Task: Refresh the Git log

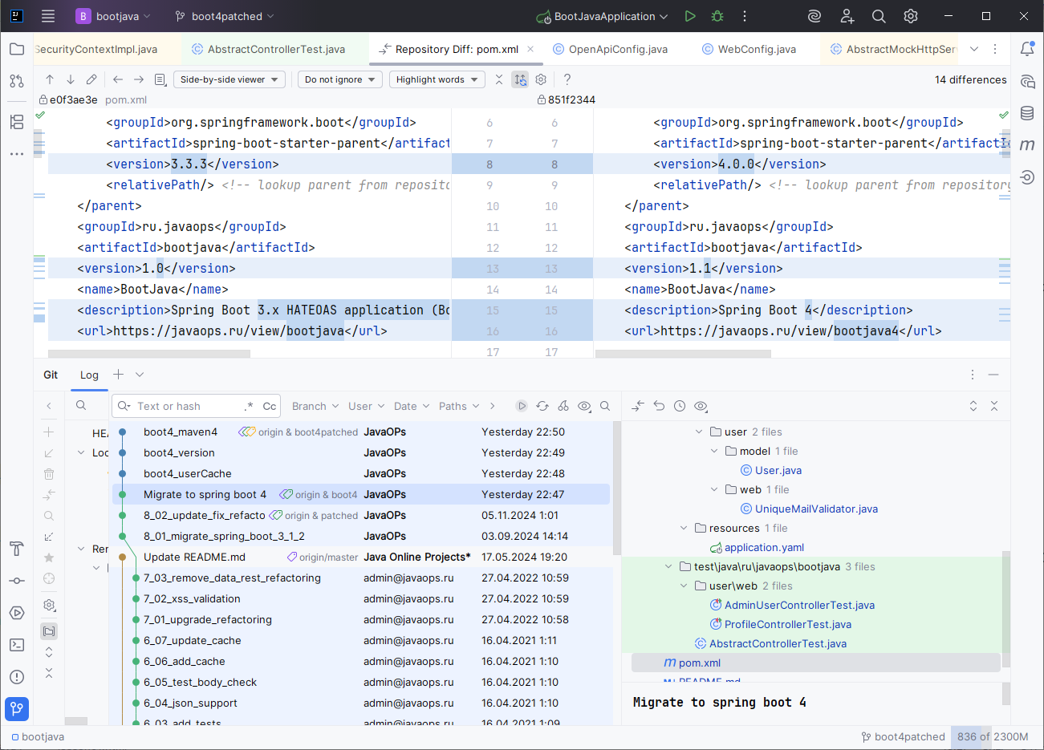Action: point(542,406)
